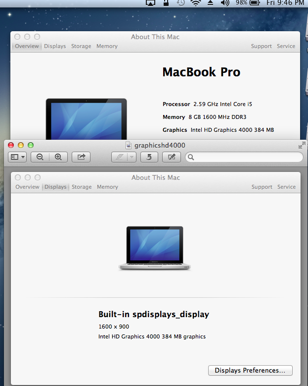Click the Wi-Fi icon in menu bar
Screen dimensions: 308x386
(x=196, y=2)
